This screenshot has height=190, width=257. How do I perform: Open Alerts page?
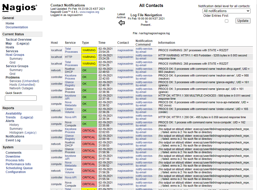coord(10,121)
